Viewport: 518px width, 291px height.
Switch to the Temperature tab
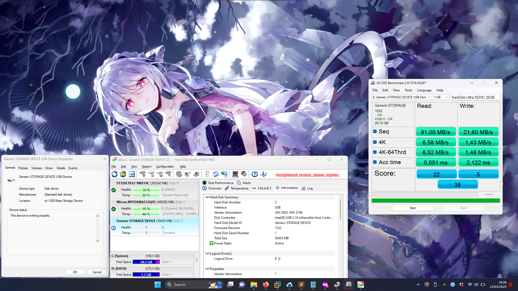point(237,188)
